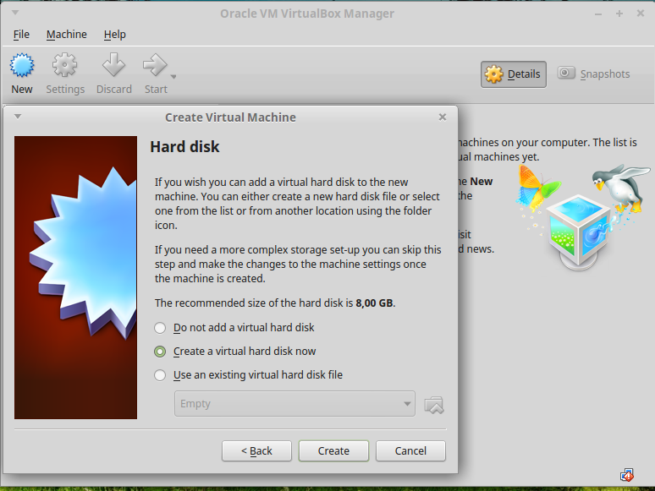Select 'Use an existing virtual hard disk file'
Screen dimensions: 655x491
[x=249, y=375]
